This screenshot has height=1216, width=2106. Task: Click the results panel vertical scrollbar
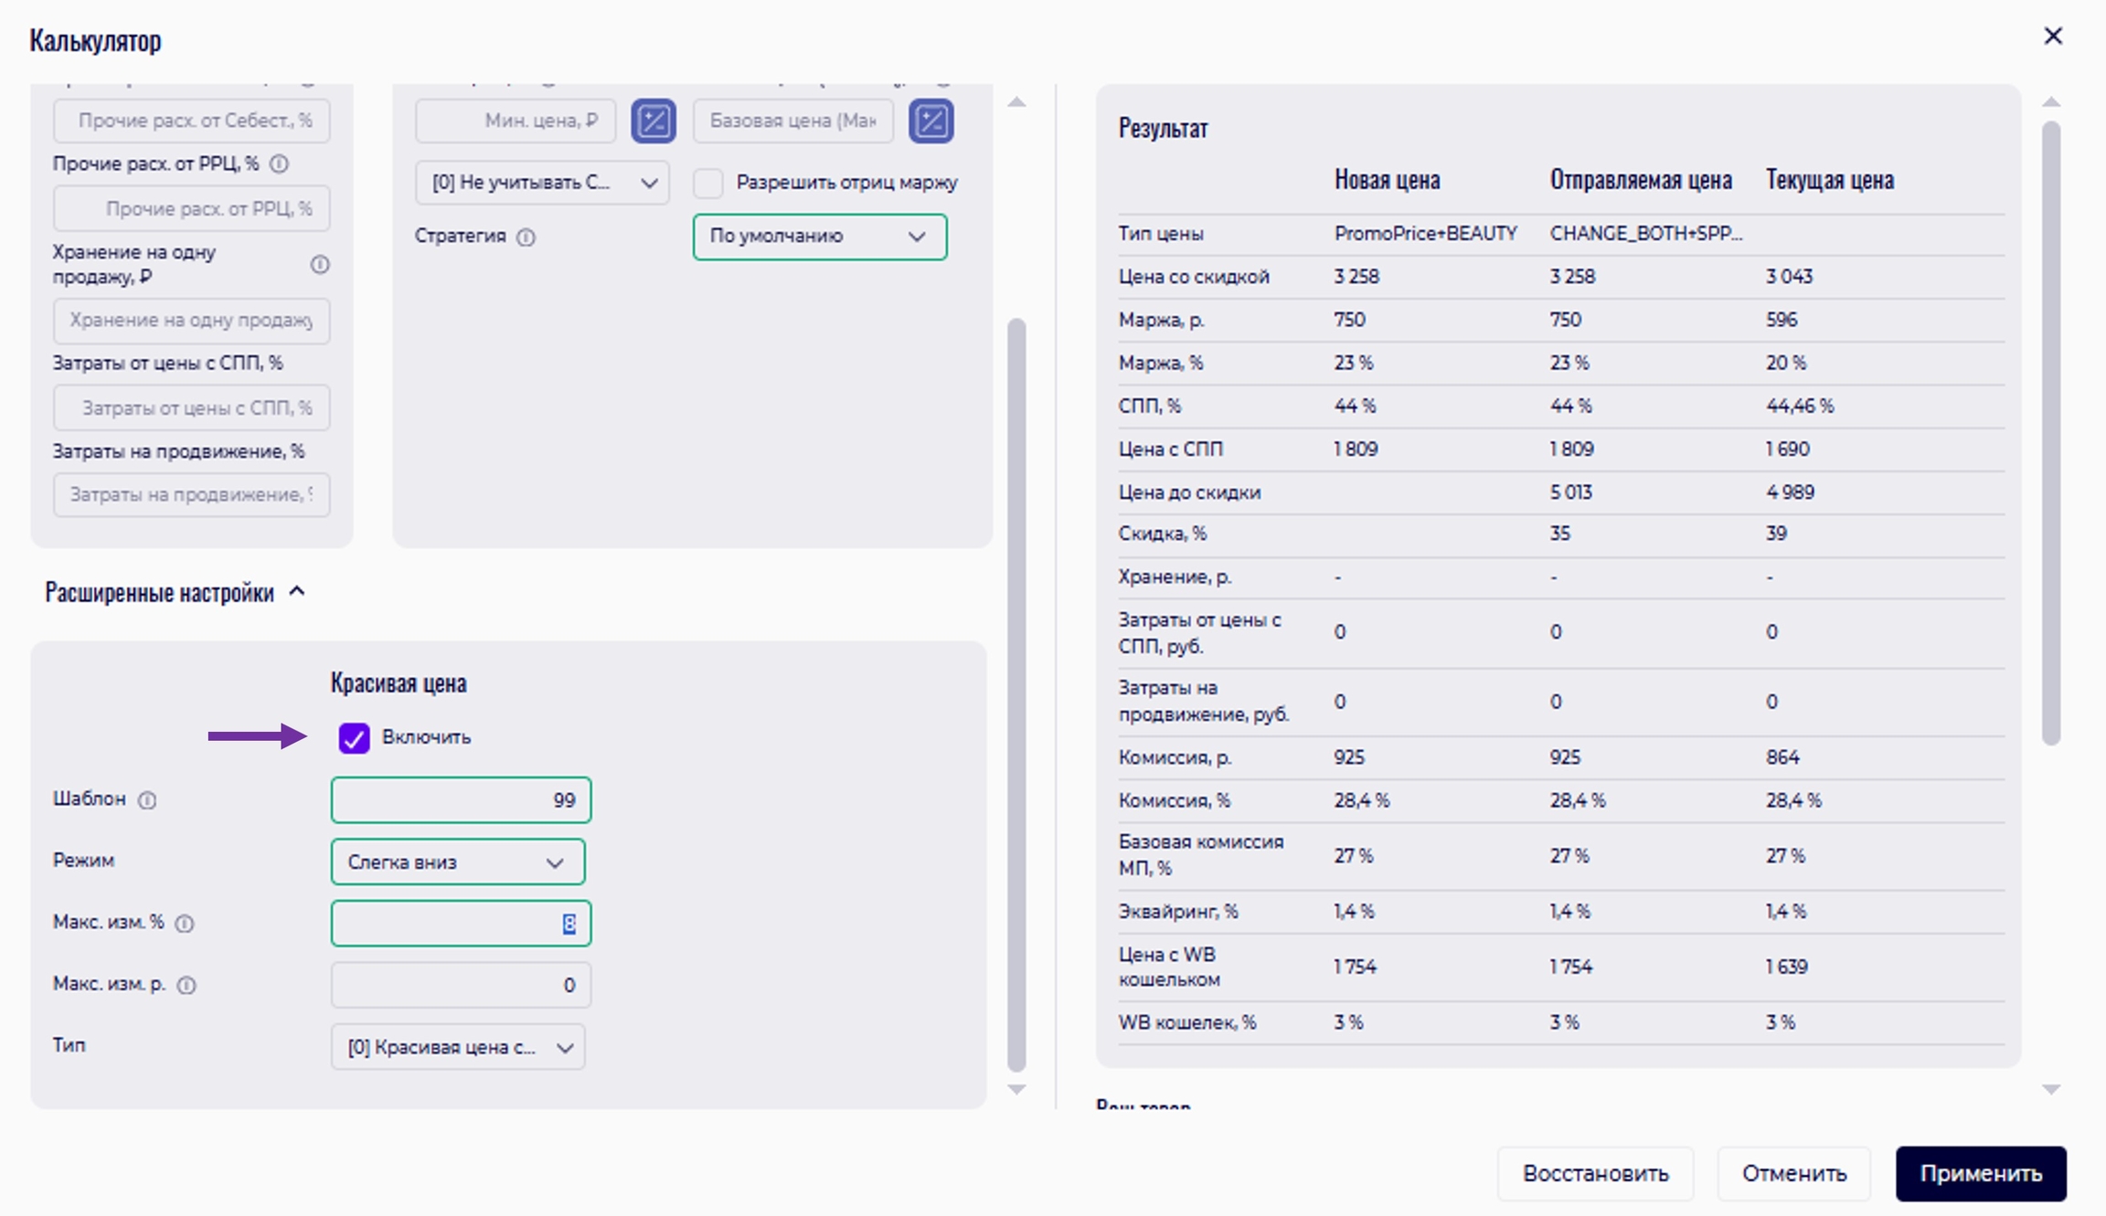[2051, 431]
